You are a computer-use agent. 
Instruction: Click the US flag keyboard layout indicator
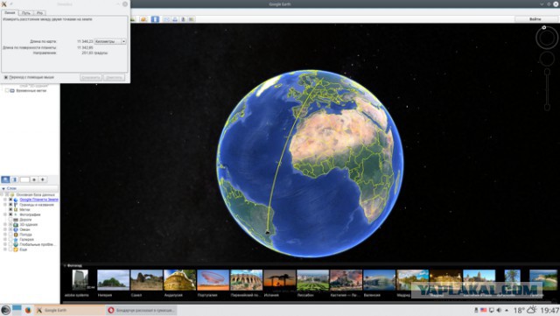click(x=484, y=310)
